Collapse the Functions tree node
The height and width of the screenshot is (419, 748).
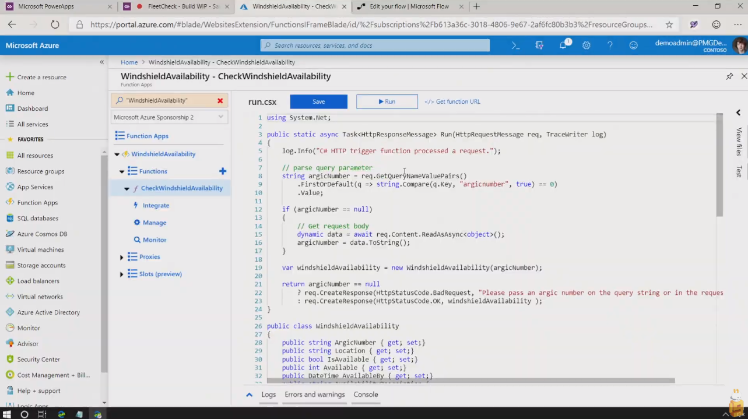(122, 171)
